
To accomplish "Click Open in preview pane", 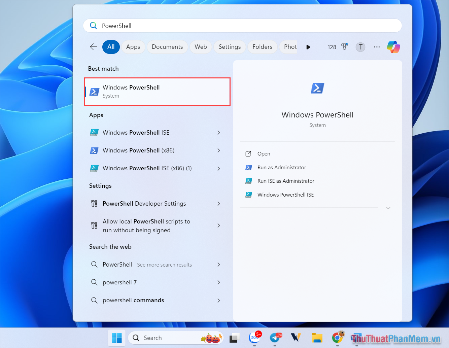I will point(264,154).
